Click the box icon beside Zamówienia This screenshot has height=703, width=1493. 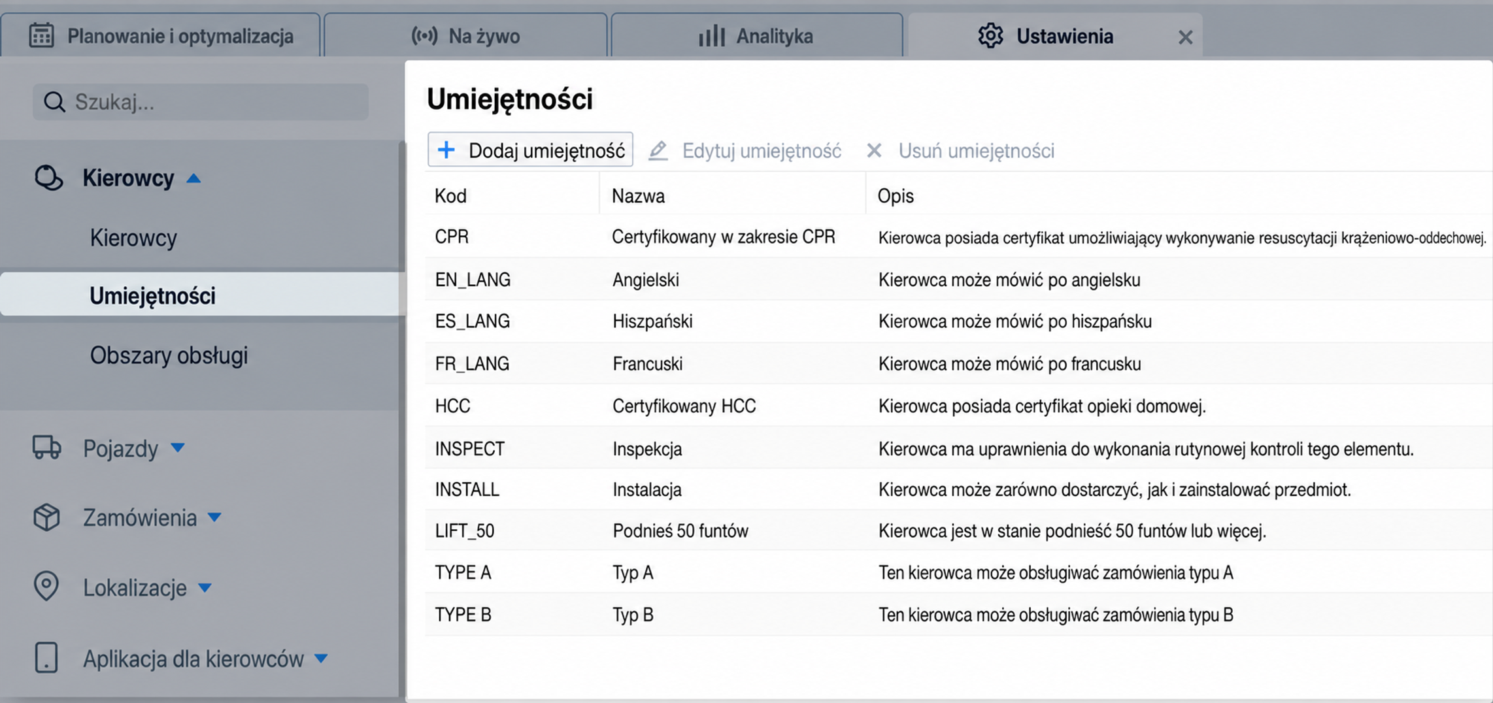pyautogui.click(x=46, y=517)
